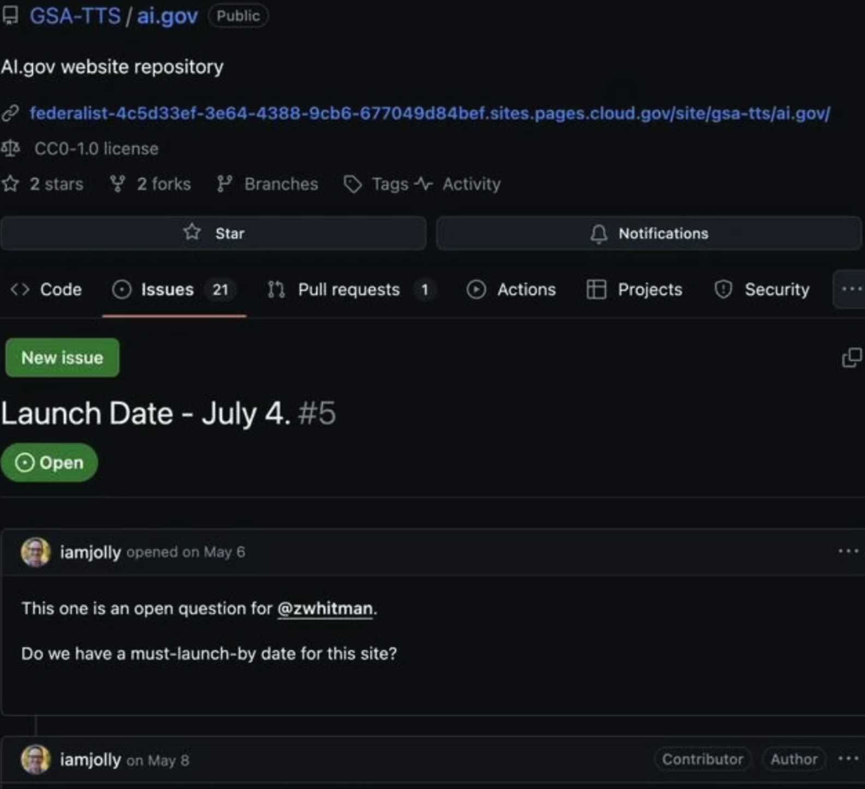Click the star icon beside 2 stars

[x=10, y=184]
